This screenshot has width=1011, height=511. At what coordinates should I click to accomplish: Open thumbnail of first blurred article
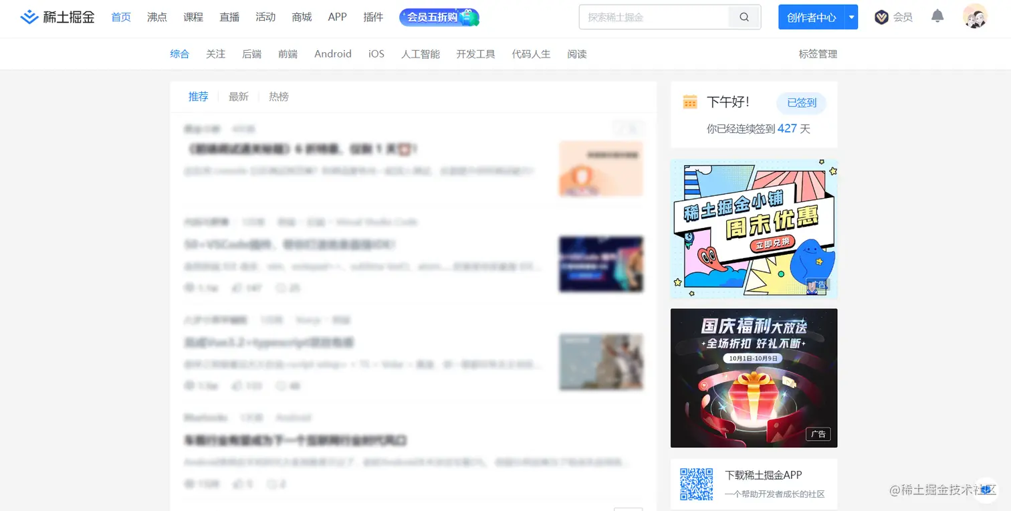[601, 169]
